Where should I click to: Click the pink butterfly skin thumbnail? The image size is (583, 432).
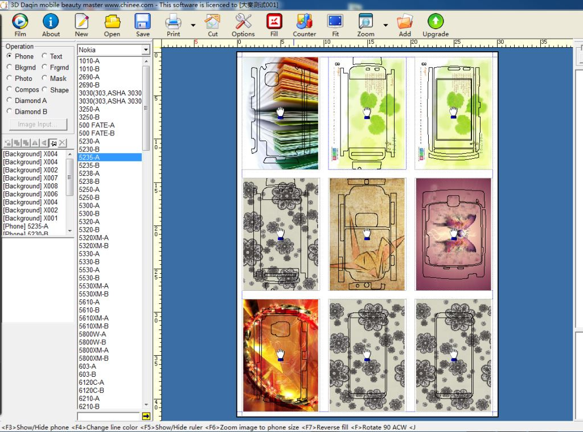click(453, 234)
